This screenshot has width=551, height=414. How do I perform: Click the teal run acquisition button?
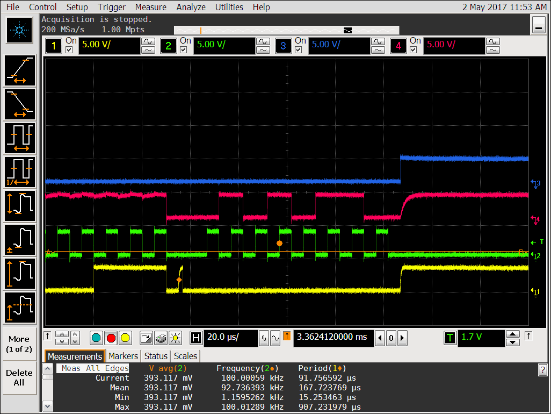coord(96,338)
